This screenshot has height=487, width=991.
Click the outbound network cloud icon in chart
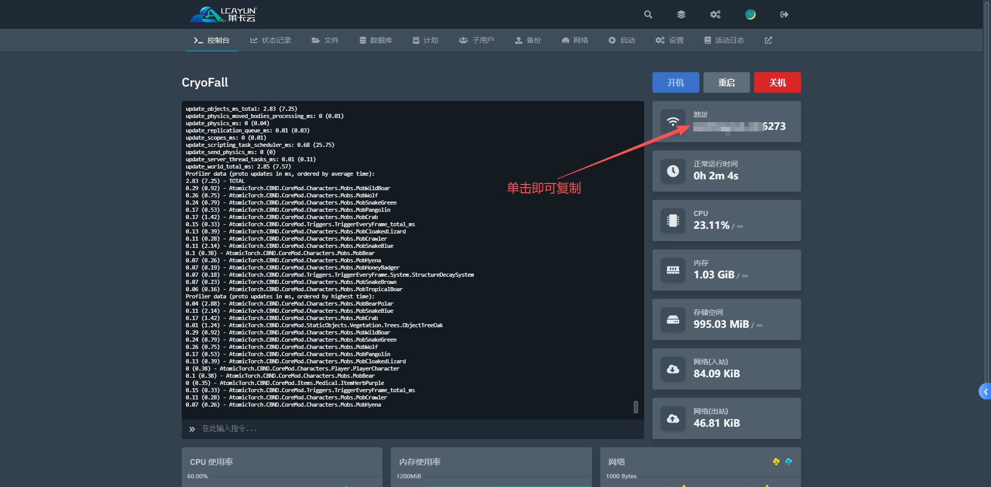(789, 462)
